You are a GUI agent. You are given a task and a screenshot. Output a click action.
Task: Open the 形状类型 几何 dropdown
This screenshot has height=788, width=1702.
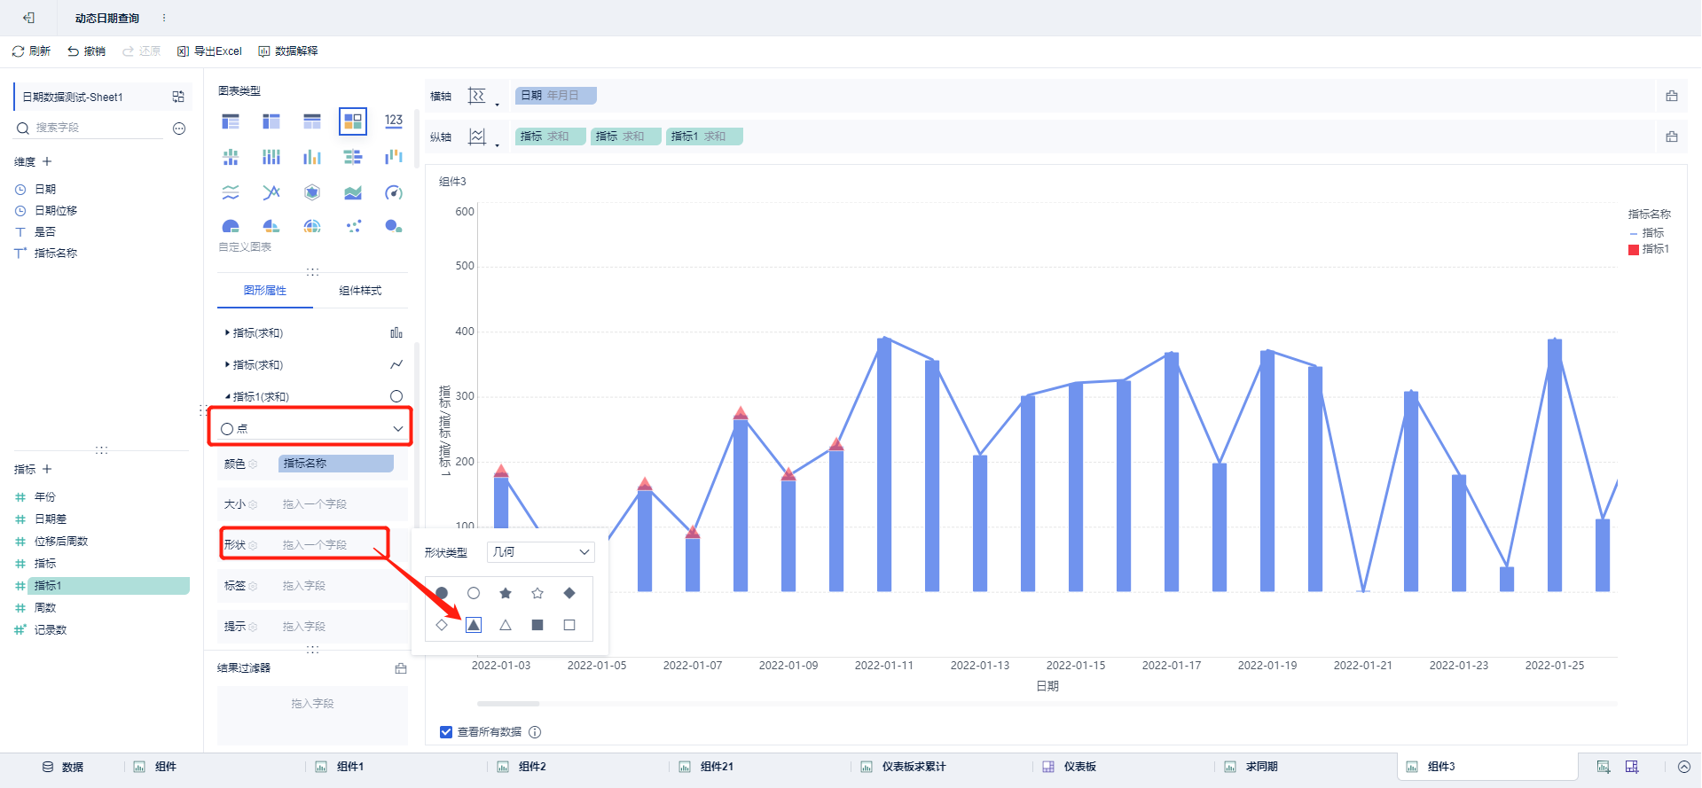(x=541, y=552)
